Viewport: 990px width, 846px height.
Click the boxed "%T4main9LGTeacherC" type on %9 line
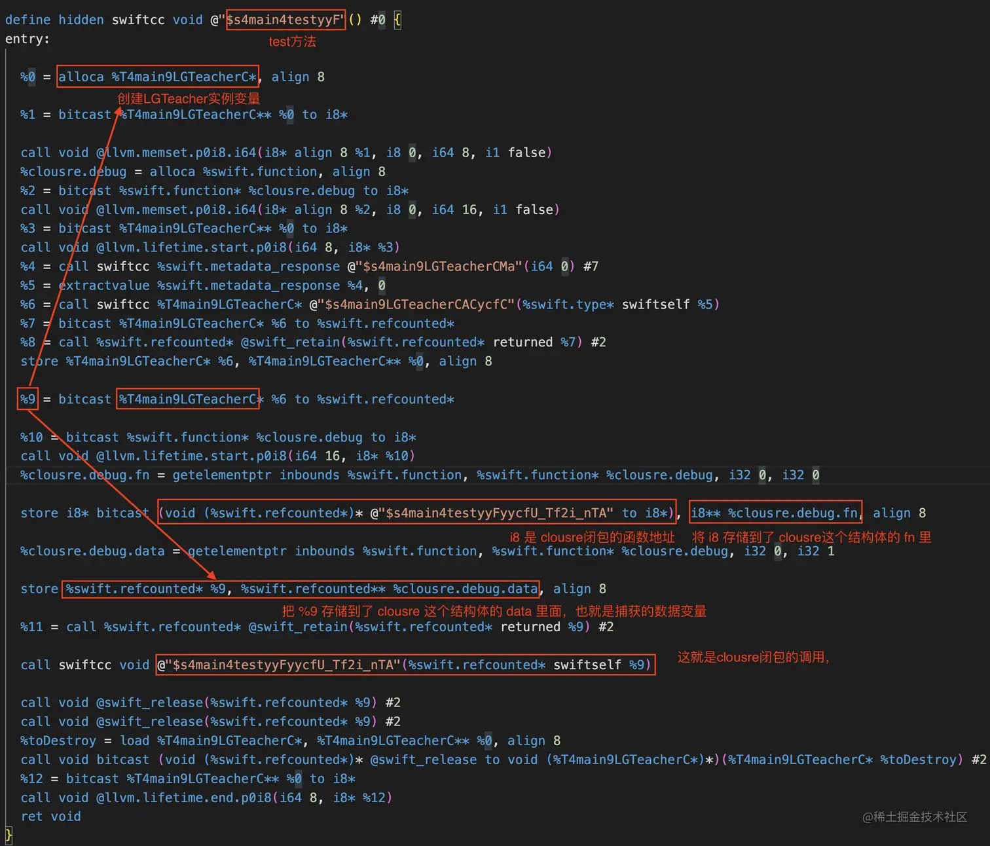click(188, 399)
